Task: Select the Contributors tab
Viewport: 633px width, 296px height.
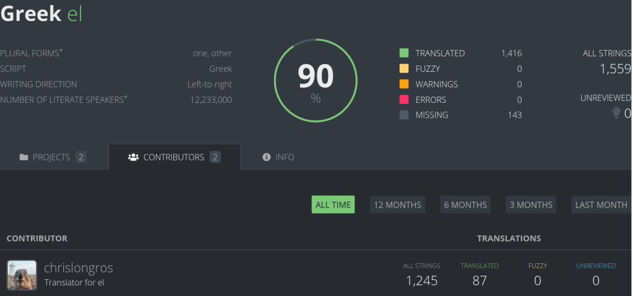Action: coord(174,157)
